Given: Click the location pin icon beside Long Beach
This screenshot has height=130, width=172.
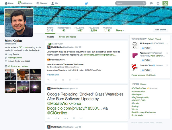Looking at the screenshot, I should point(6,54).
